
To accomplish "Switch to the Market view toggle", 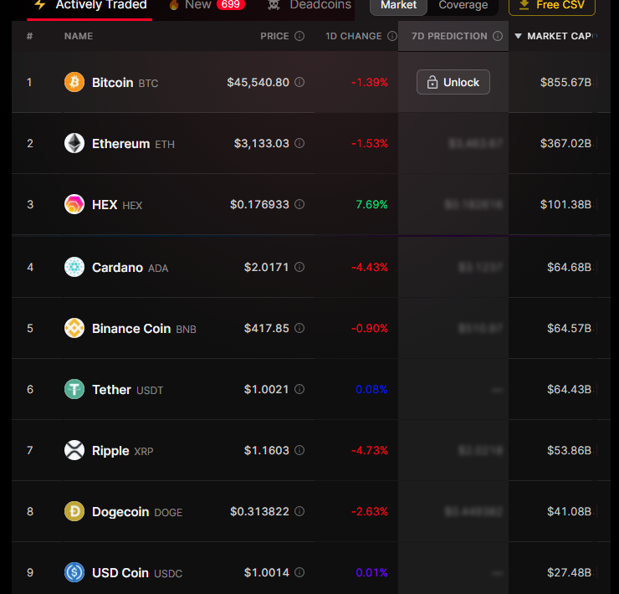I will click(x=398, y=5).
